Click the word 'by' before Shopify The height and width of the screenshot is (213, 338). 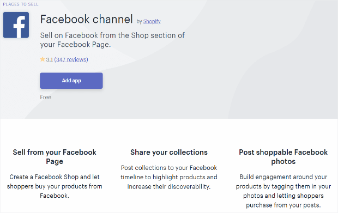[139, 22]
